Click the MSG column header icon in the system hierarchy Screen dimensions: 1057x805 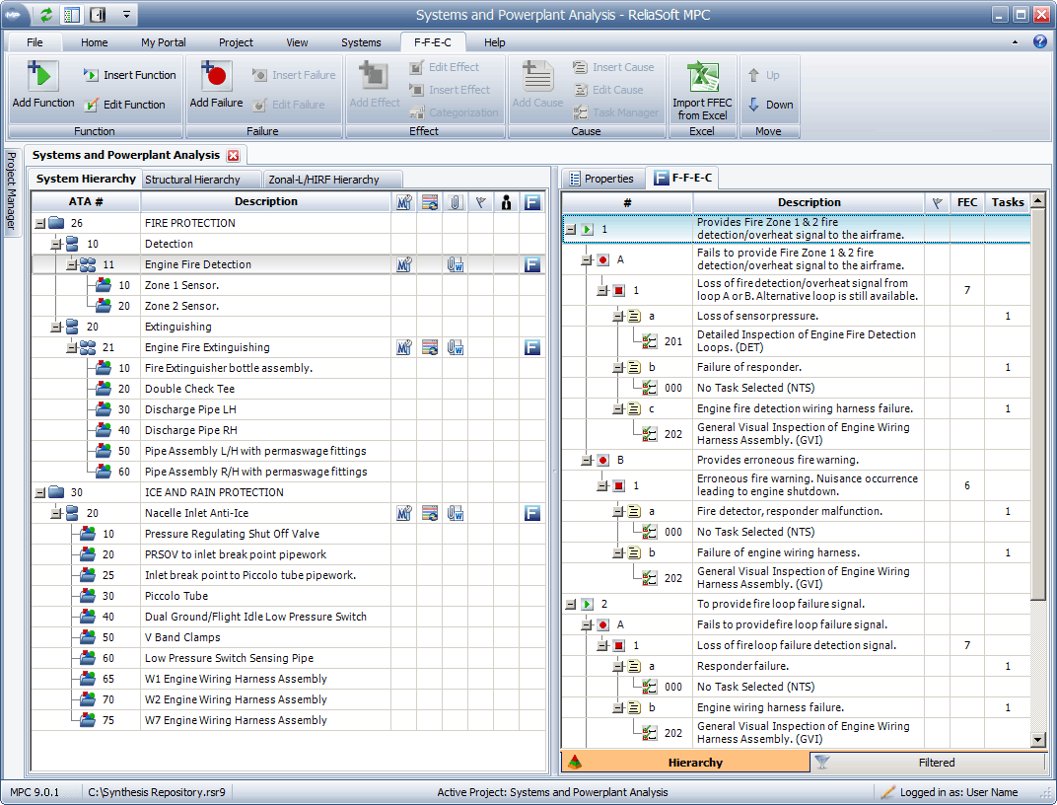[404, 201]
